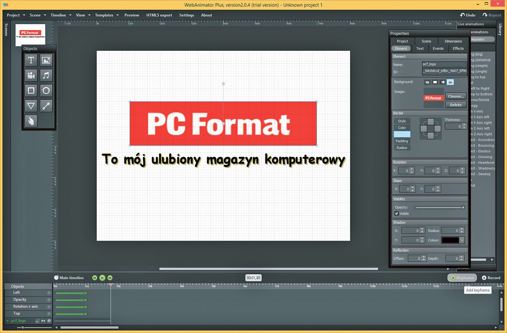Add keyframe plus on Opacity property row
The image size is (507, 333).
[x=49, y=300]
